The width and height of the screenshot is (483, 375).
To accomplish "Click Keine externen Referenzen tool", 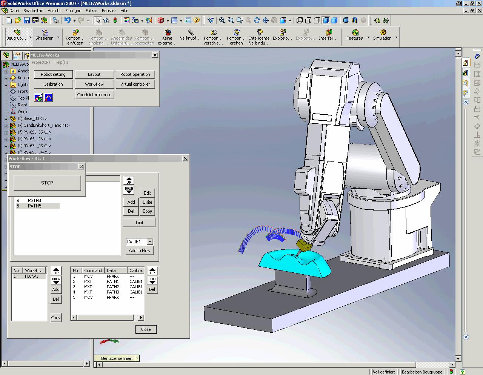I will pos(167,37).
